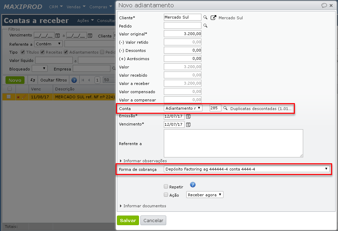Edit the Mercado Sul row pencil icon

click(24, 97)
